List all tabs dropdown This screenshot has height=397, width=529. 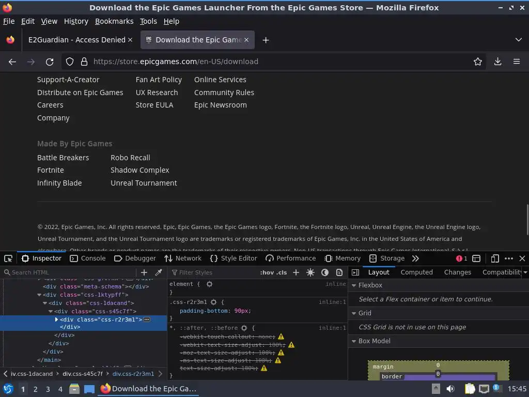tap(519, 40)
